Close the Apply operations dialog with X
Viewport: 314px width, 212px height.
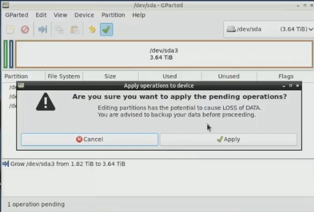pyautogui.click(x=298, y=86)
